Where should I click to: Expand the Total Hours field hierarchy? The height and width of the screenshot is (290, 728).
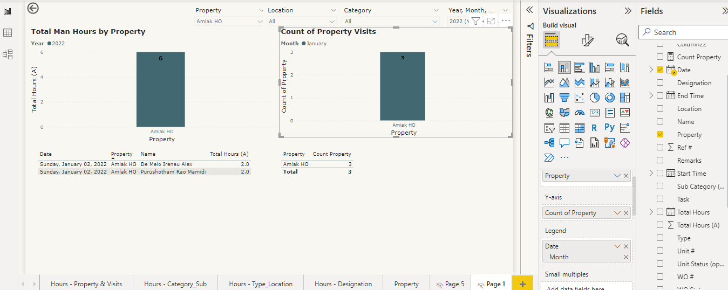(651, 212)
